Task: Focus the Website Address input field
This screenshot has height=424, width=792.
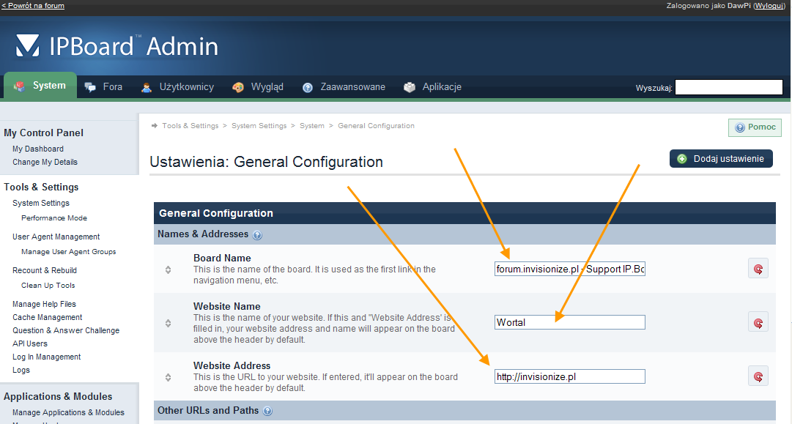Action: point(569,376)
